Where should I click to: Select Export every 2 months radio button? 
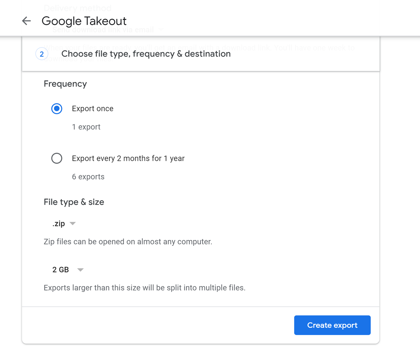[x=57, y=158]
